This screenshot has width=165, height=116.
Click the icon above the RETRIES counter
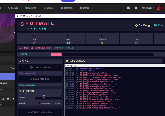(102, 36)
